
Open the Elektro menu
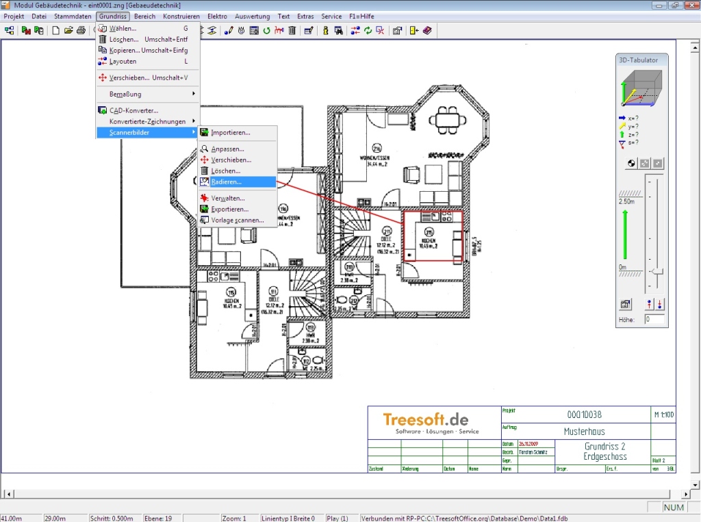pos(217,16)
